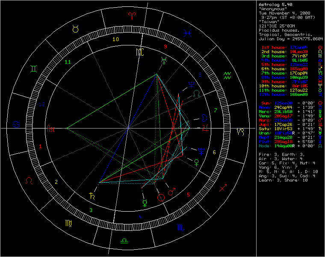Image resolution: width=325 pixels, height=257 pixels.
Task: Select the yellow MC midheaven marker
Action: [139, 52]
